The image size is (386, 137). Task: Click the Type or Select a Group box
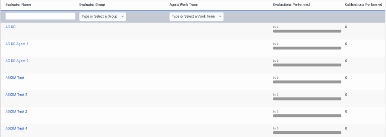click(103, 17)
